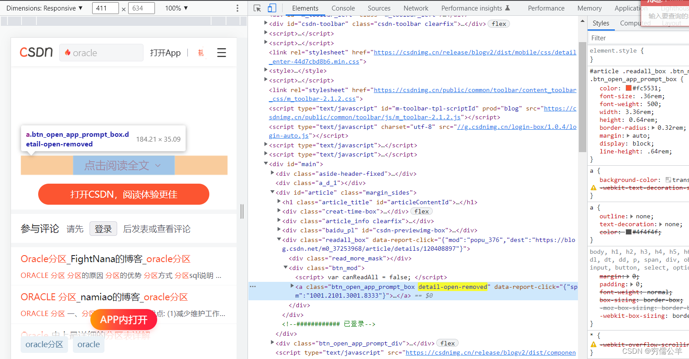The height and width of the screenshot is (359, 689).
Task: Click the red icon beside 打开App
Action: tap(201, 53)
